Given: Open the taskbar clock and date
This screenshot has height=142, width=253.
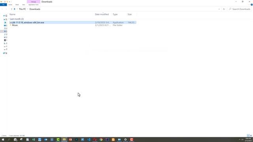Looking at the screenshot, I should 248,140.
